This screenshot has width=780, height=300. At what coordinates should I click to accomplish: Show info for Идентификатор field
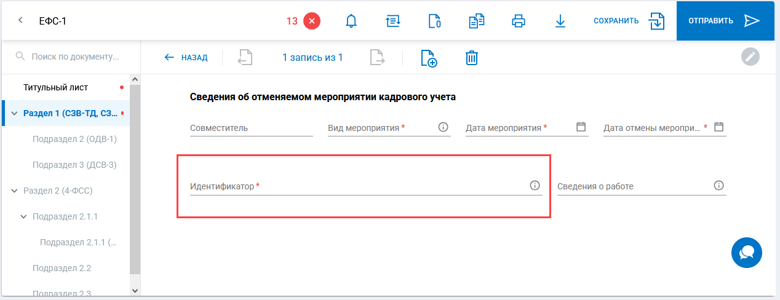(x=535, y=186)
